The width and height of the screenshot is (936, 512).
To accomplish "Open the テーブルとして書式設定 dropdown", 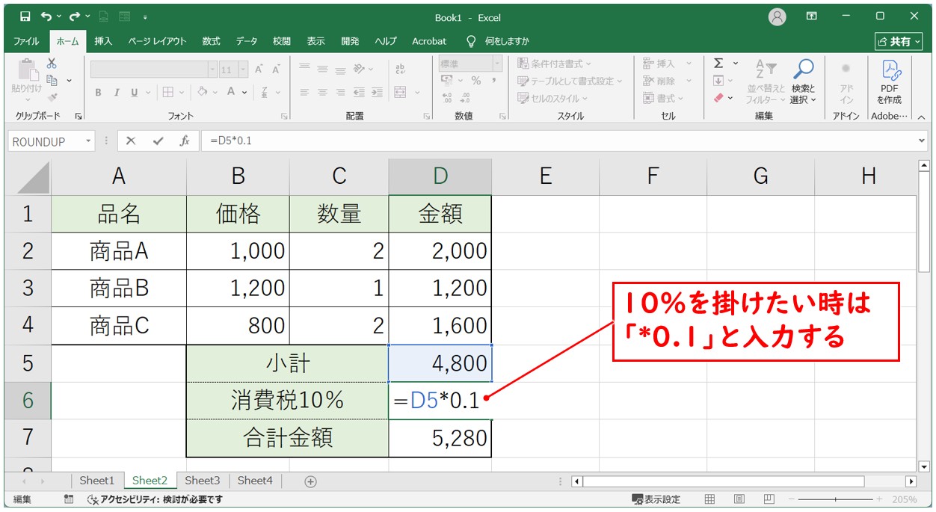I will pos(570,81).
